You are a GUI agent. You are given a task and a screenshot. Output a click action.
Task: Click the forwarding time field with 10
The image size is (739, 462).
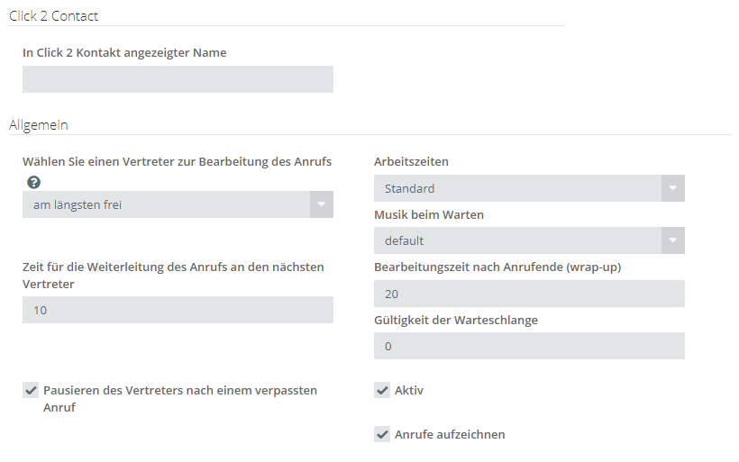tap(178, 310)
